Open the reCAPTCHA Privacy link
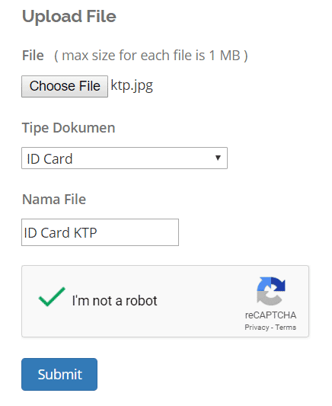The image size is (332, 406). [x=257, y=328]
